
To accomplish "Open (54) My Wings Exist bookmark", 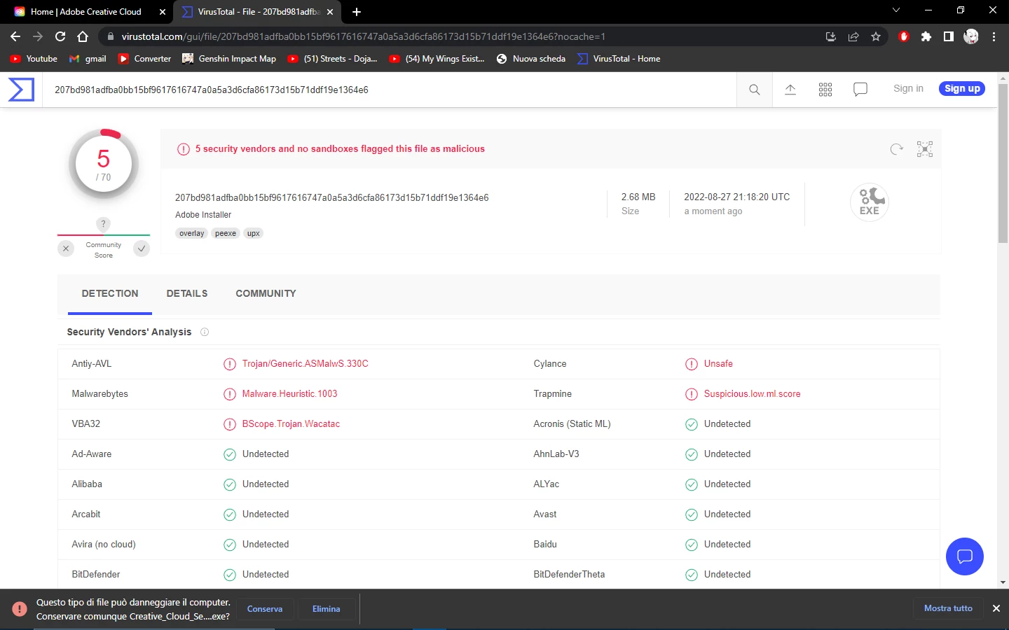I will (x=437, y=59).
